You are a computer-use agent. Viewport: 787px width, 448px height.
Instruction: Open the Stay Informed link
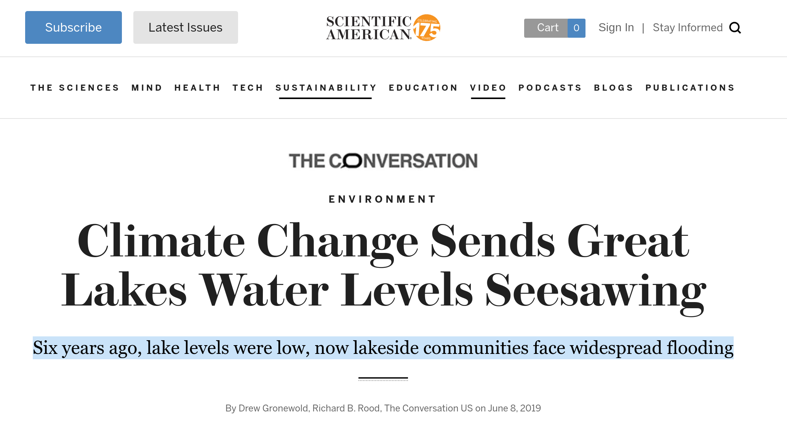(688, 28)
